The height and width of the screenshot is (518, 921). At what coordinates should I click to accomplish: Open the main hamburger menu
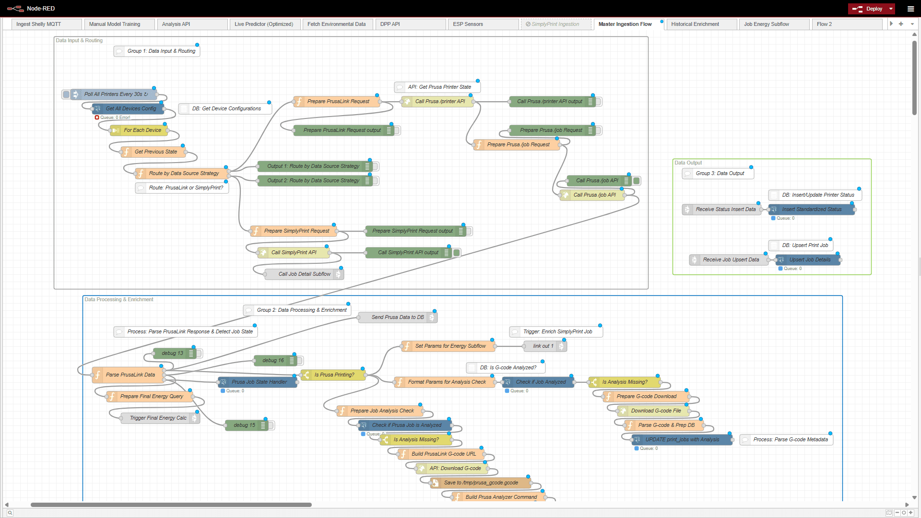911,9
